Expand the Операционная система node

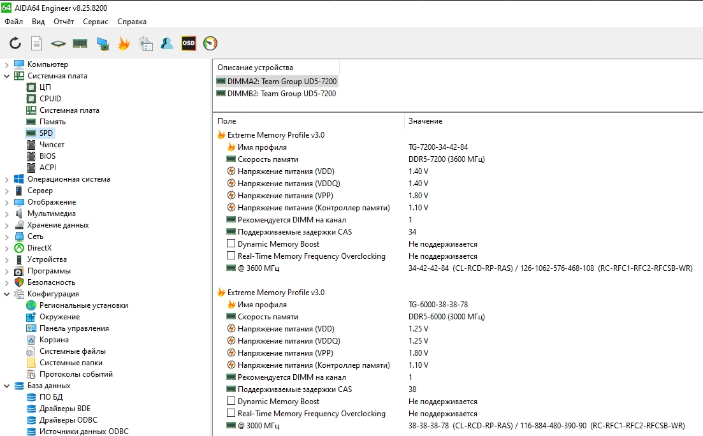click(x=6, y=179)
